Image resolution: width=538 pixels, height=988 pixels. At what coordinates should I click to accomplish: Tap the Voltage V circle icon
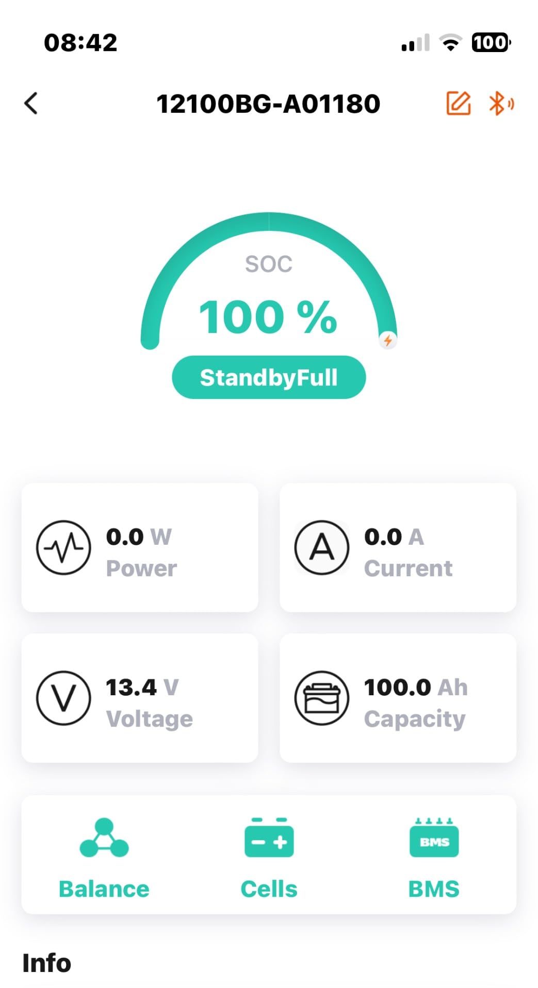pos(63,698)
